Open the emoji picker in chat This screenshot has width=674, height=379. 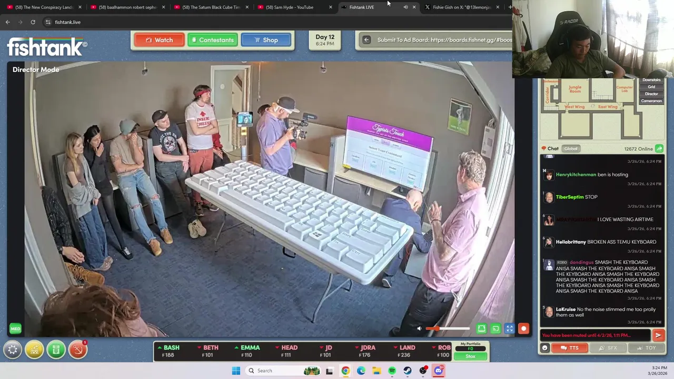[x=545, y=348]
